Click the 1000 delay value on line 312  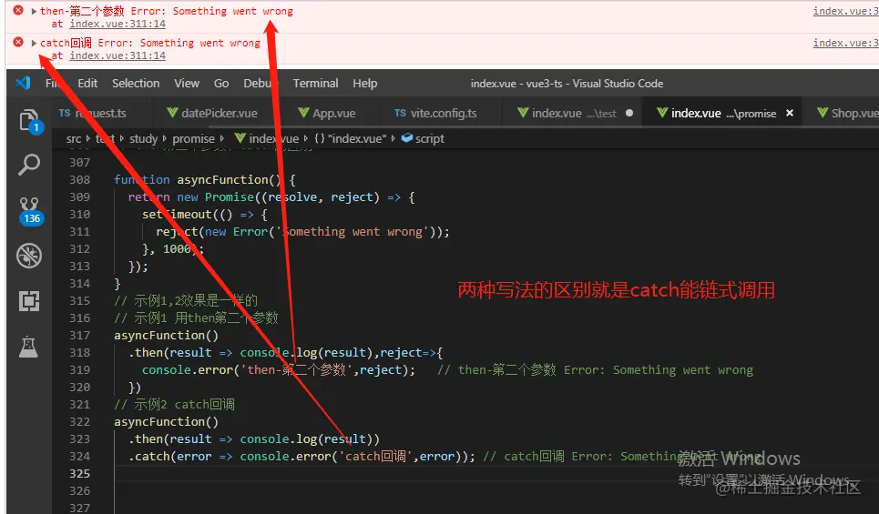177,249
